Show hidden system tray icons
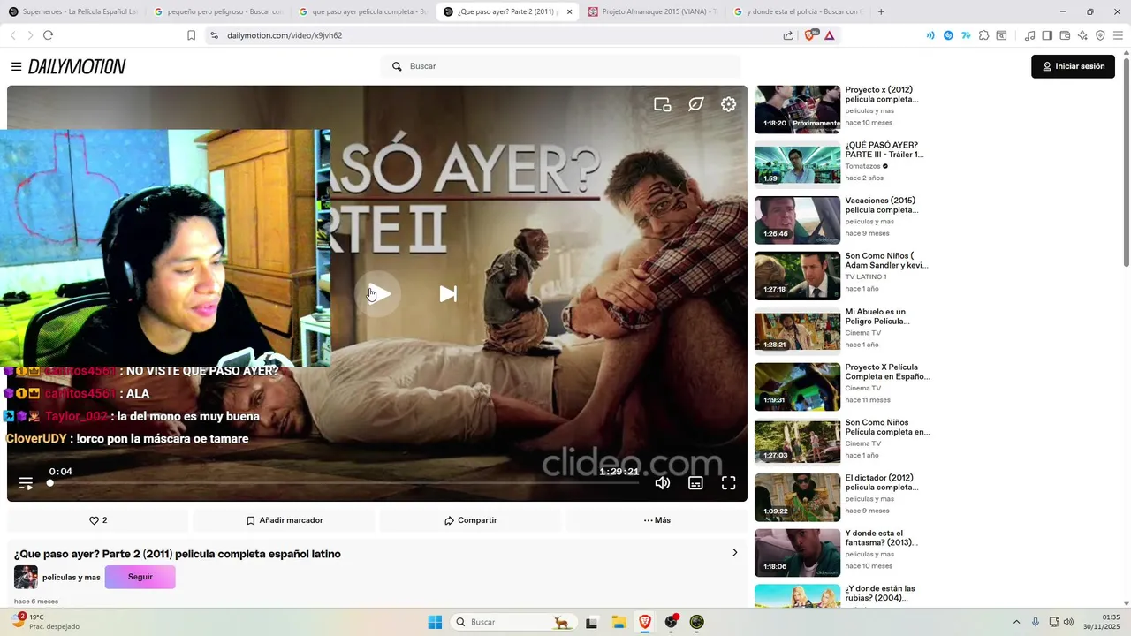 coord(1016,622)
